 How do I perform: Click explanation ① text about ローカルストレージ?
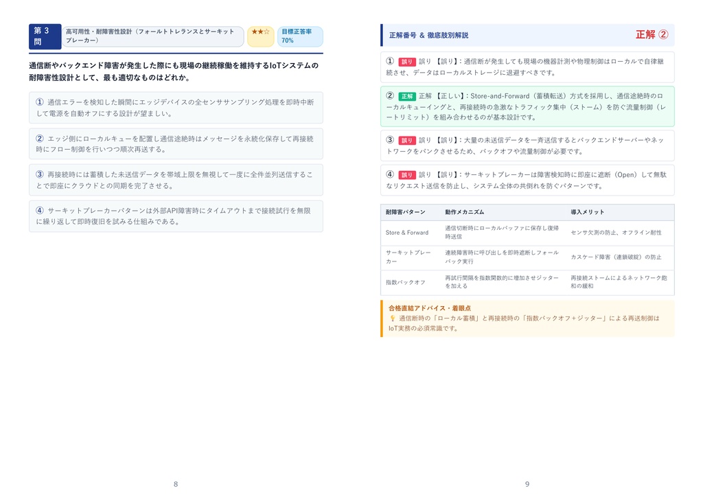(x=527, y=67)
